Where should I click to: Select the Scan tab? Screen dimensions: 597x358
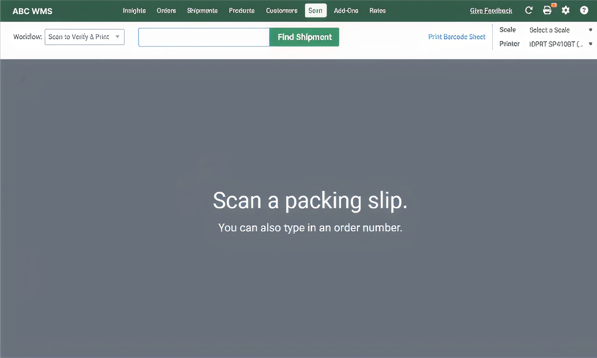click(315, 11)
